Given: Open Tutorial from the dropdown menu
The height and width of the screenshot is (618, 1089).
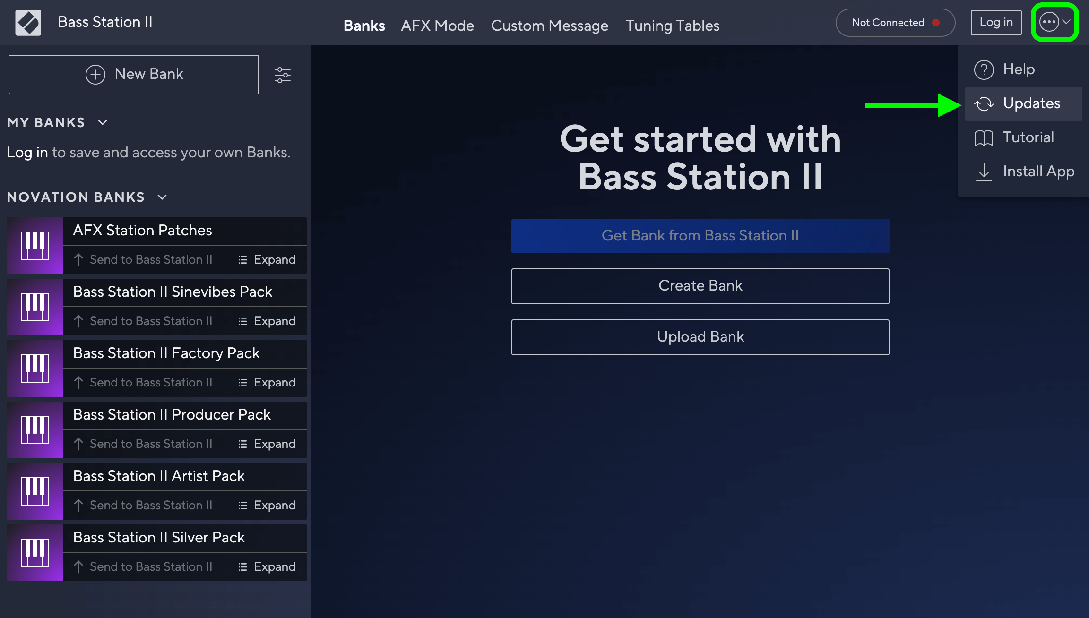Looking at the screenshot, I should (1023, 137).
